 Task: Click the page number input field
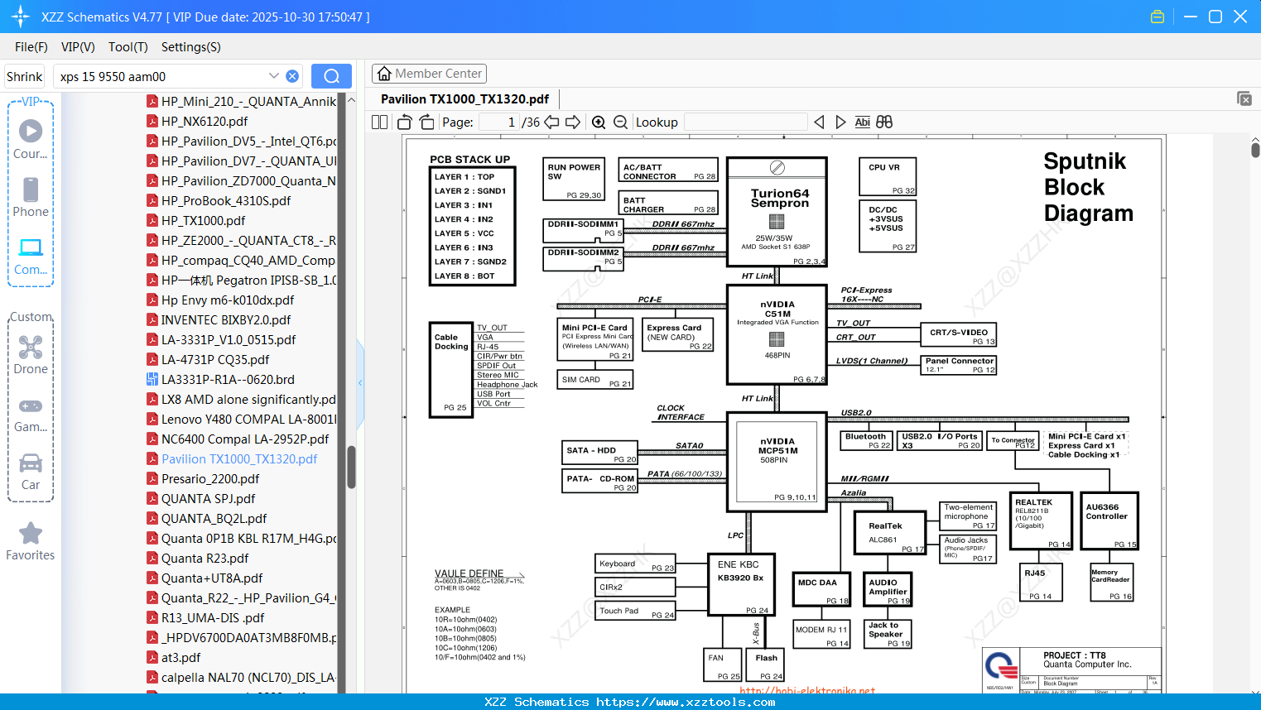pyautogui.click(x=499, y=122)
